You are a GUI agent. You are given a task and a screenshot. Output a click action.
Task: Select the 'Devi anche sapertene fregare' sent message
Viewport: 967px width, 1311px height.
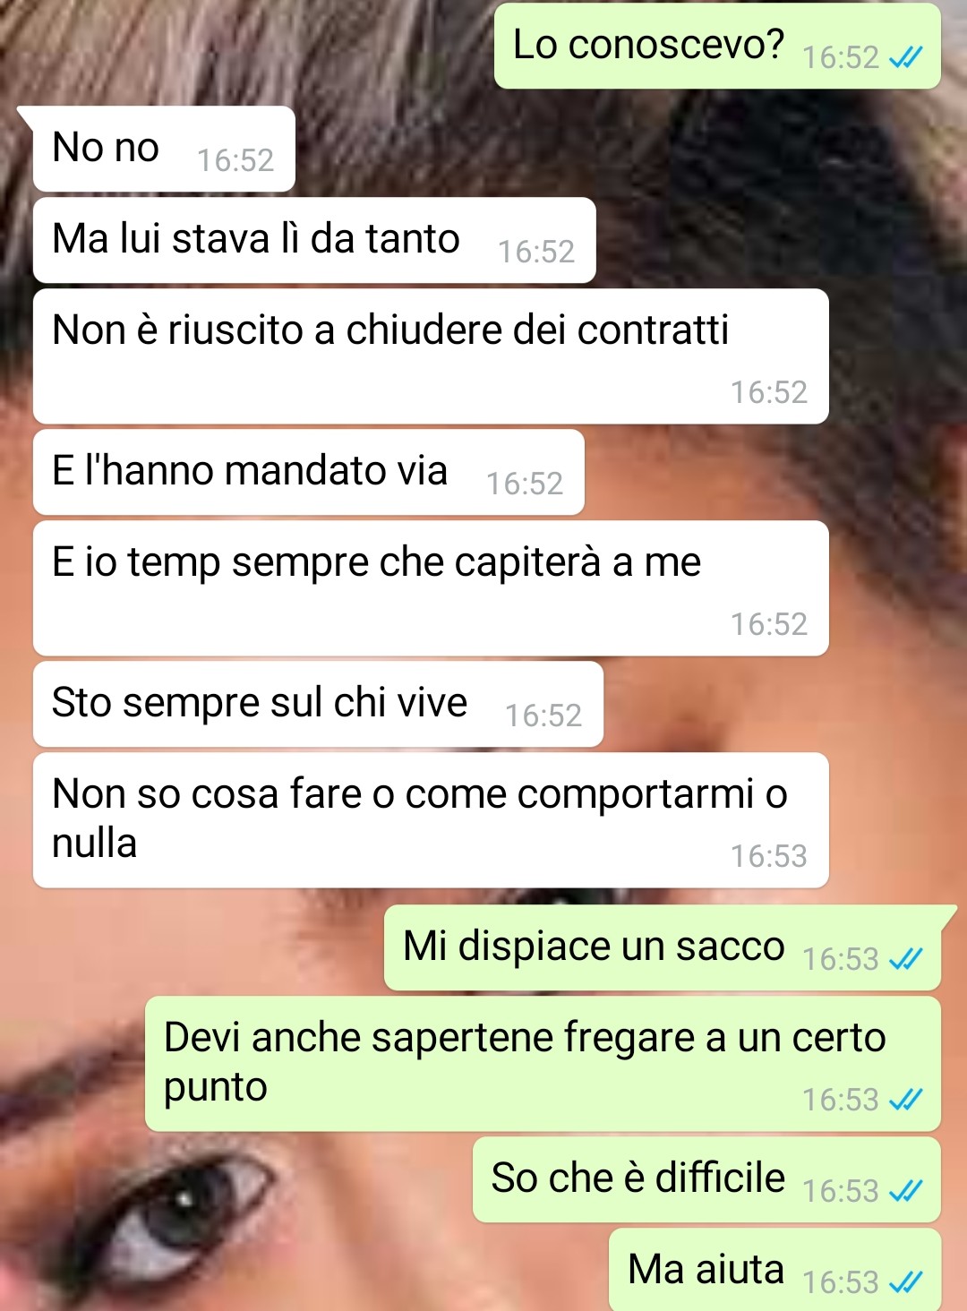pos(543,1063)
